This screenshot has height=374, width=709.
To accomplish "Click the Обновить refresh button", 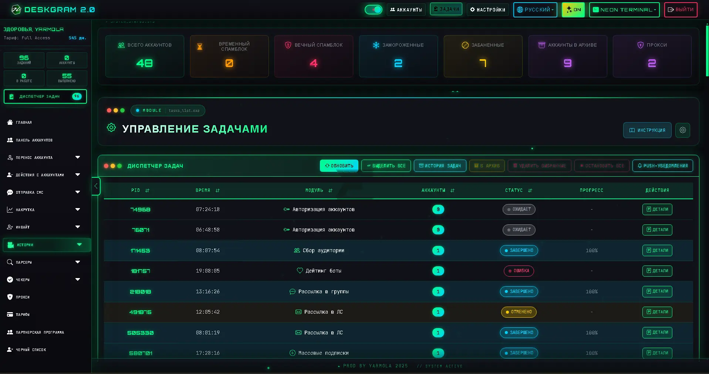I will click(339, 166).
